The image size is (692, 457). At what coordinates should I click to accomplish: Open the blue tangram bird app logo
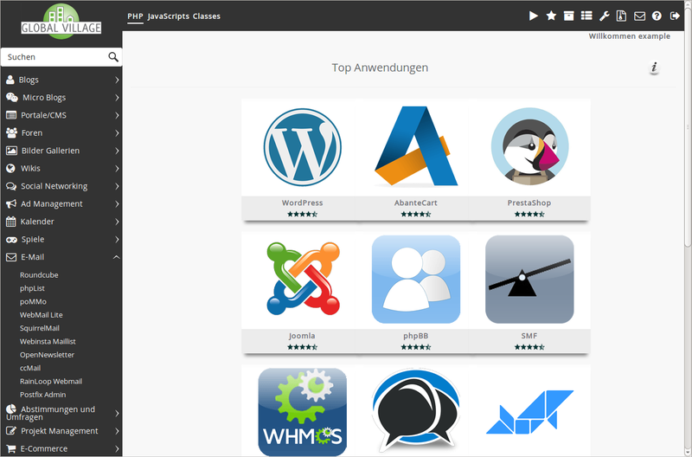[529, 411]
